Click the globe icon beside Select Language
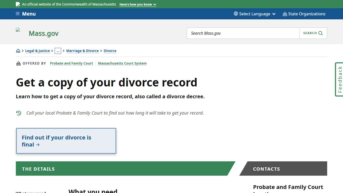 (235, 14)
